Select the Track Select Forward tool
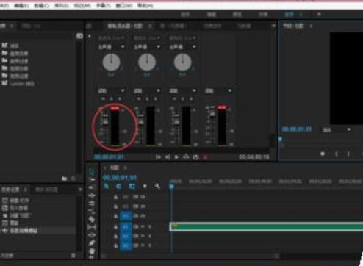The image size is (363, 266). 92,179
